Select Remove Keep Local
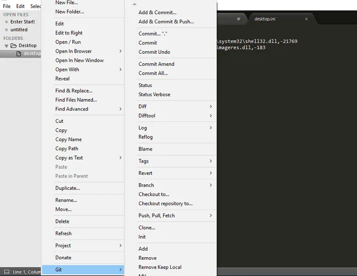The width and height of the screenshot is (357, 276). [x=160, y=267]
